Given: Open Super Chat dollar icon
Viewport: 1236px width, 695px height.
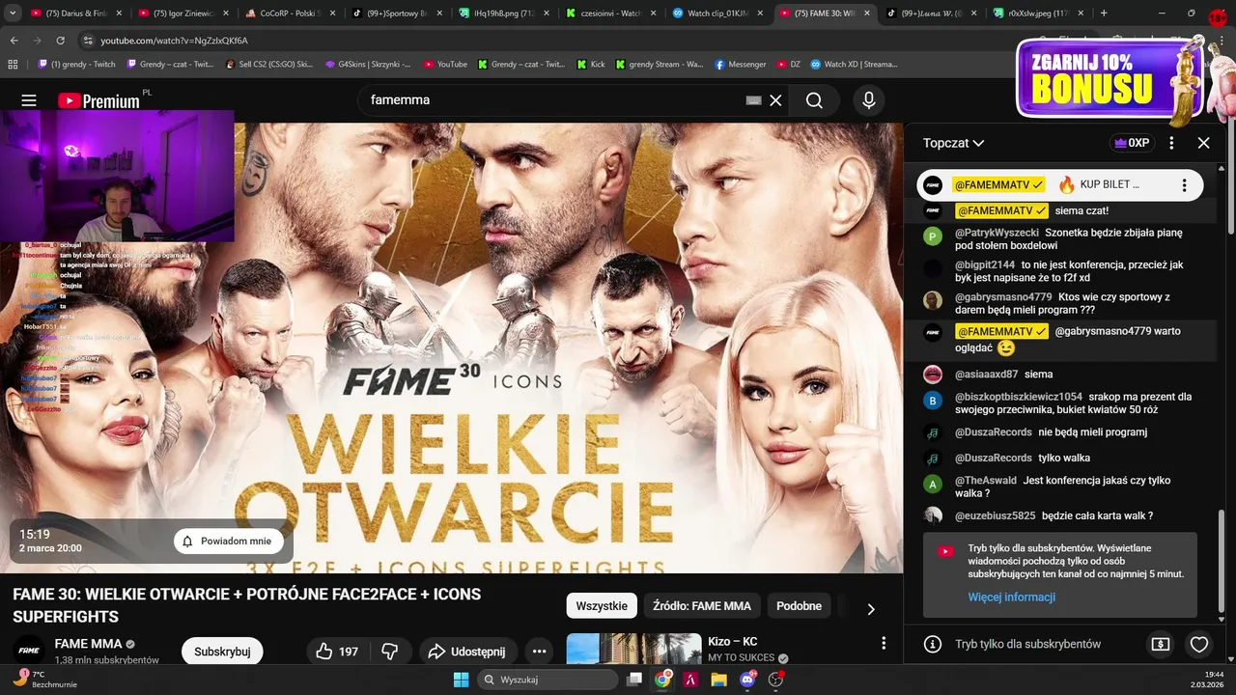Looking at the screenshot, I should point(1161,644).
